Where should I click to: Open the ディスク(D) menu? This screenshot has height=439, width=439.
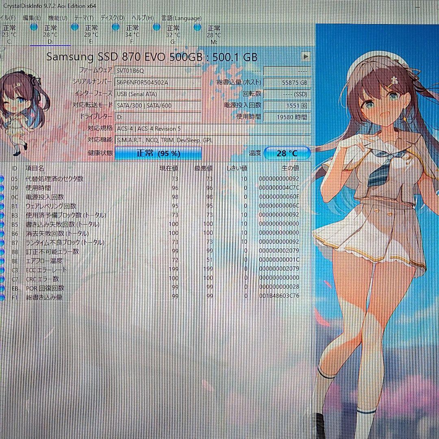[x=112, y=18]
